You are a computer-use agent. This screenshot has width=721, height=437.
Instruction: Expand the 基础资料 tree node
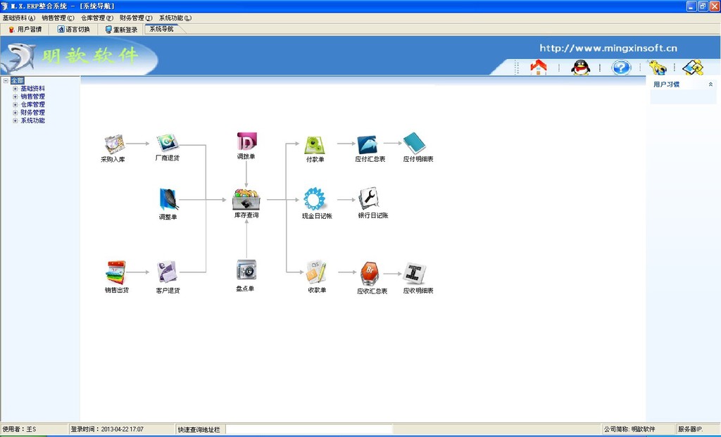click(15, 89)
